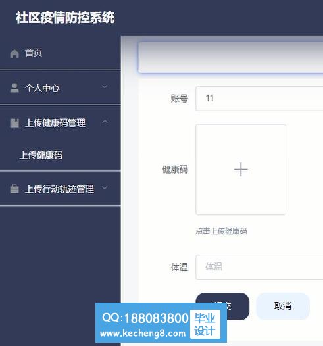Open the 首页 menu item
The width and height of the screenshot is (323, 346).
tap(61, 53)
